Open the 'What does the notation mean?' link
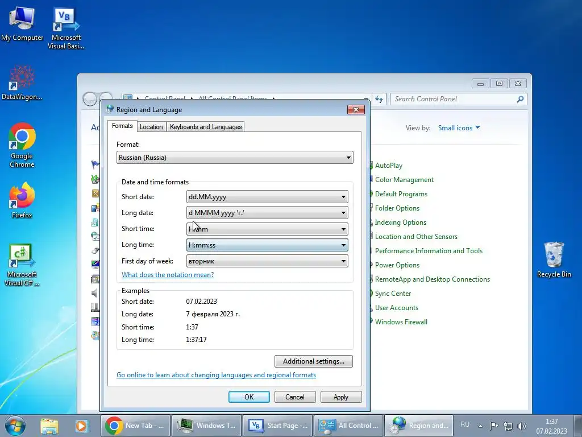Image resolution: width=582 pixels, height=437 pixels. pyautogui.click(x=168, y=275)
